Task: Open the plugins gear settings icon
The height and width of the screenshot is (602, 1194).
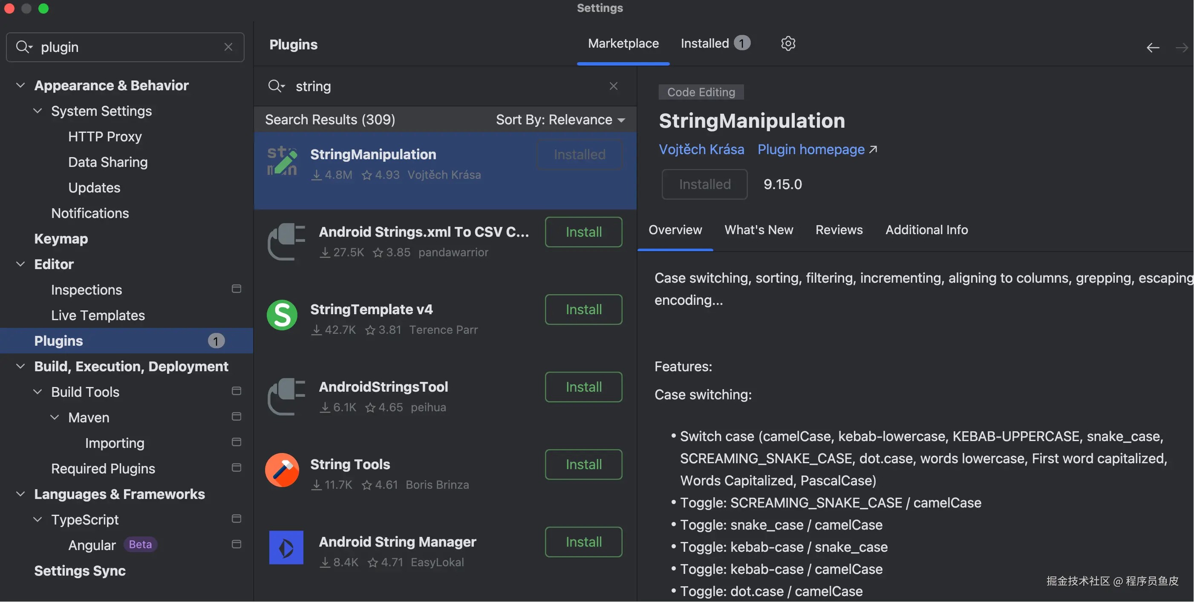Action: (x=788, y=43)
